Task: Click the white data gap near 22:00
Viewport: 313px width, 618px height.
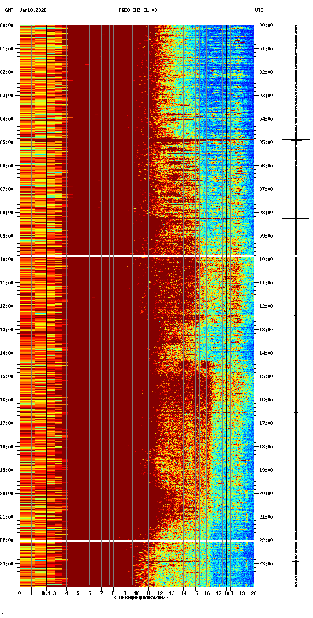Action: point(137,541)
